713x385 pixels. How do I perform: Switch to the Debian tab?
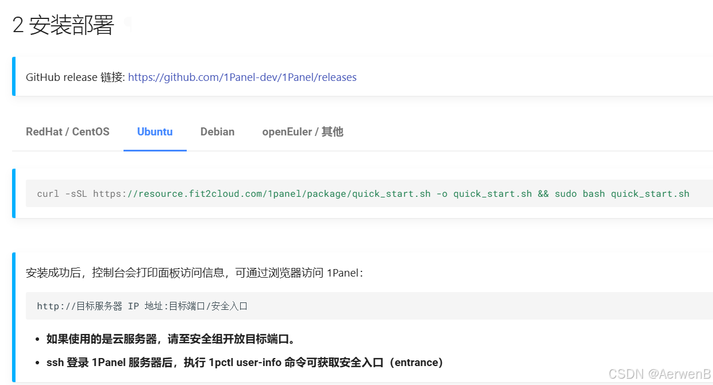[x=217, y=131]
